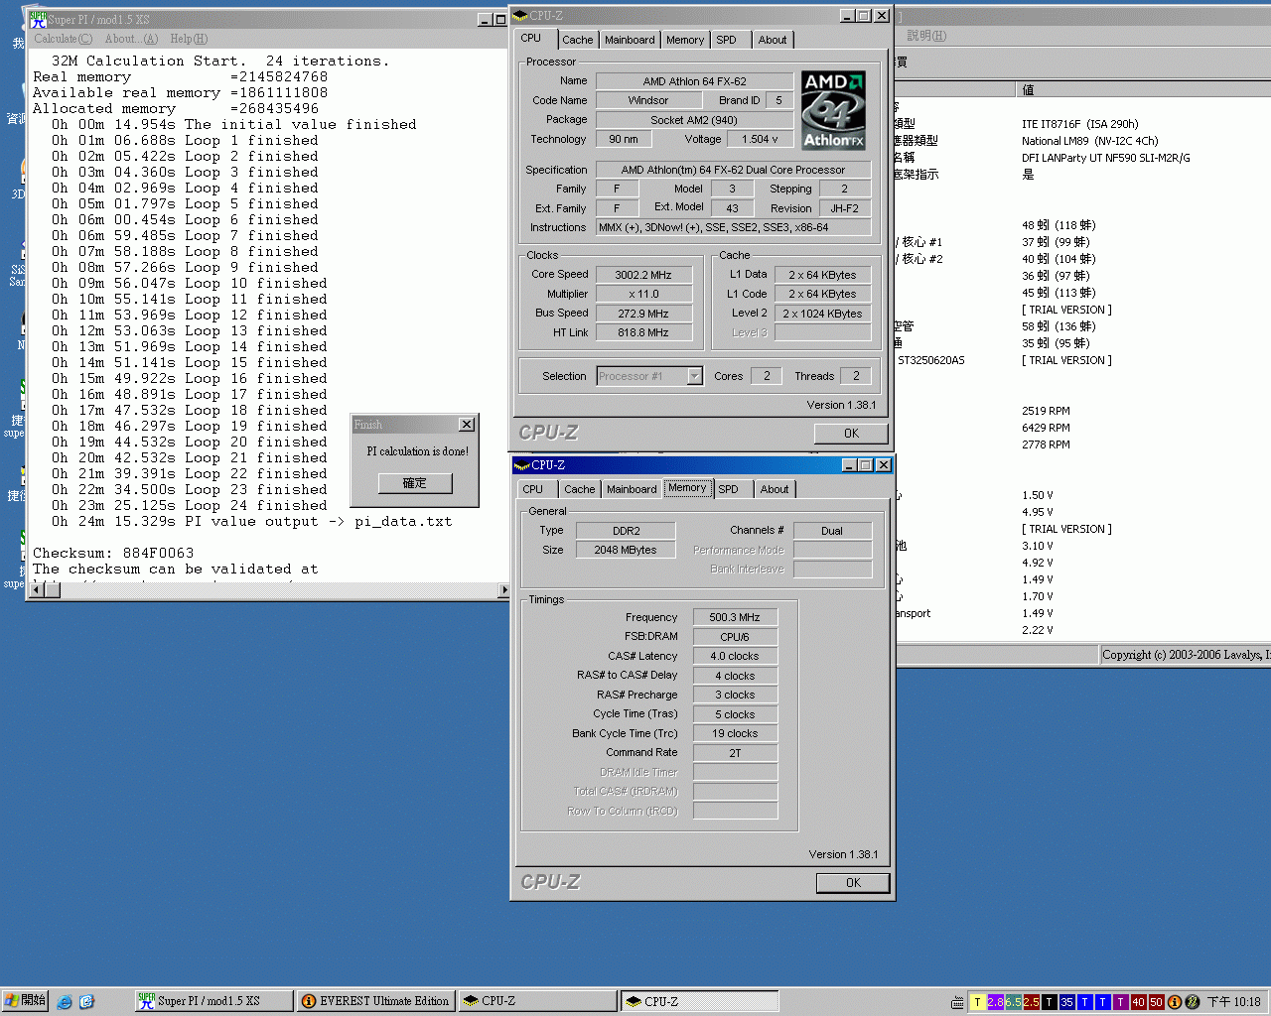Click the unpressed CPU-Z taskbar button
The image size is (1271, 1016).
[x=538, y=1001]
